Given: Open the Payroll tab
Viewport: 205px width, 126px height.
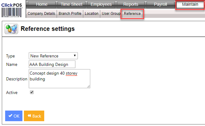Looking at the screenshot, I should coord(160,4).
